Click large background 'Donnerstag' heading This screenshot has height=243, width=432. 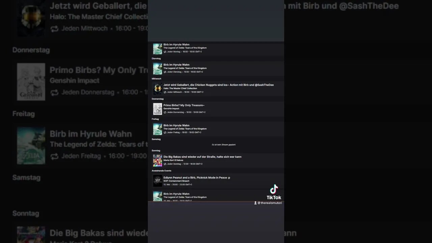click(x=31, y=50)
